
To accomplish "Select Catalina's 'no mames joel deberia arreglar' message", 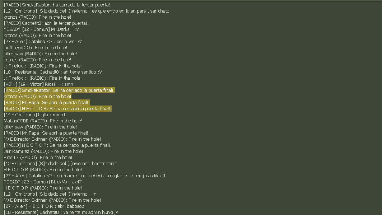I will point(84,176).
